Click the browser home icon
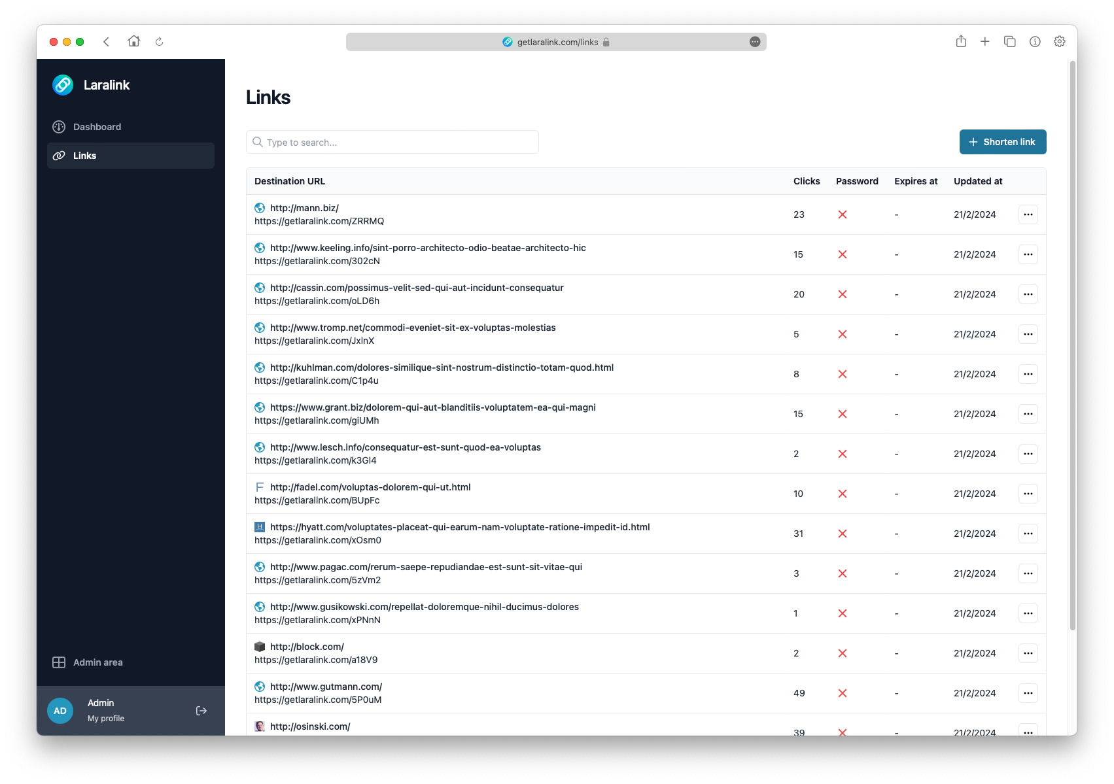 point(134,41)
